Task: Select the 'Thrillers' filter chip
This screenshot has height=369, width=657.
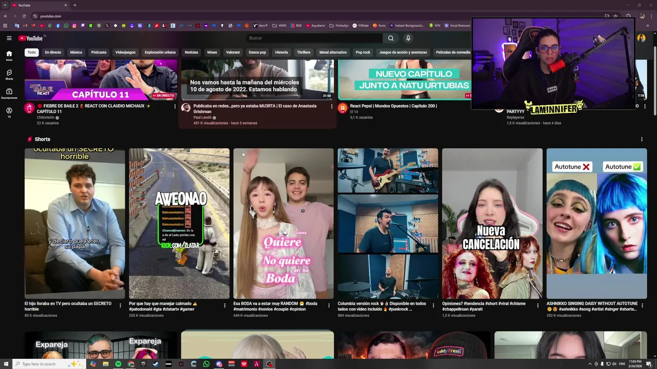Action: click(303, 52)
